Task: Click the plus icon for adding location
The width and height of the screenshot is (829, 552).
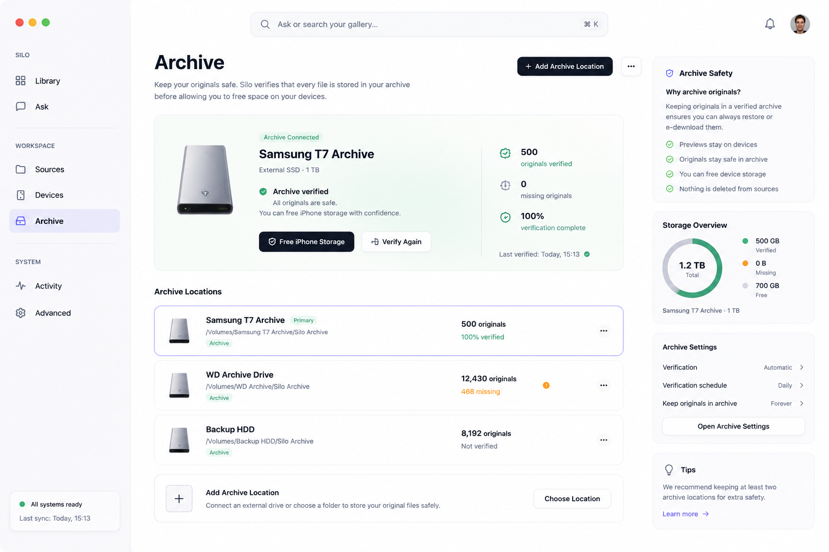Action: tap(179, 499)
